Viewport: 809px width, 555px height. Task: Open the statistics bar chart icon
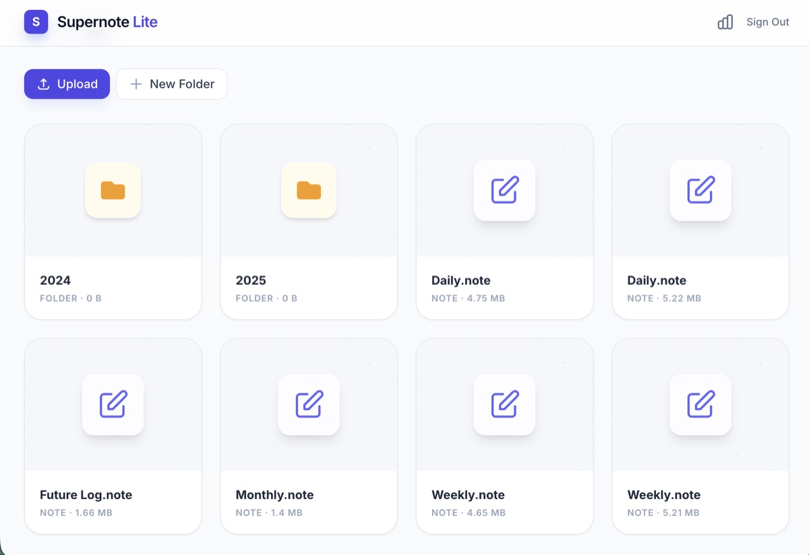pos(725,22)
